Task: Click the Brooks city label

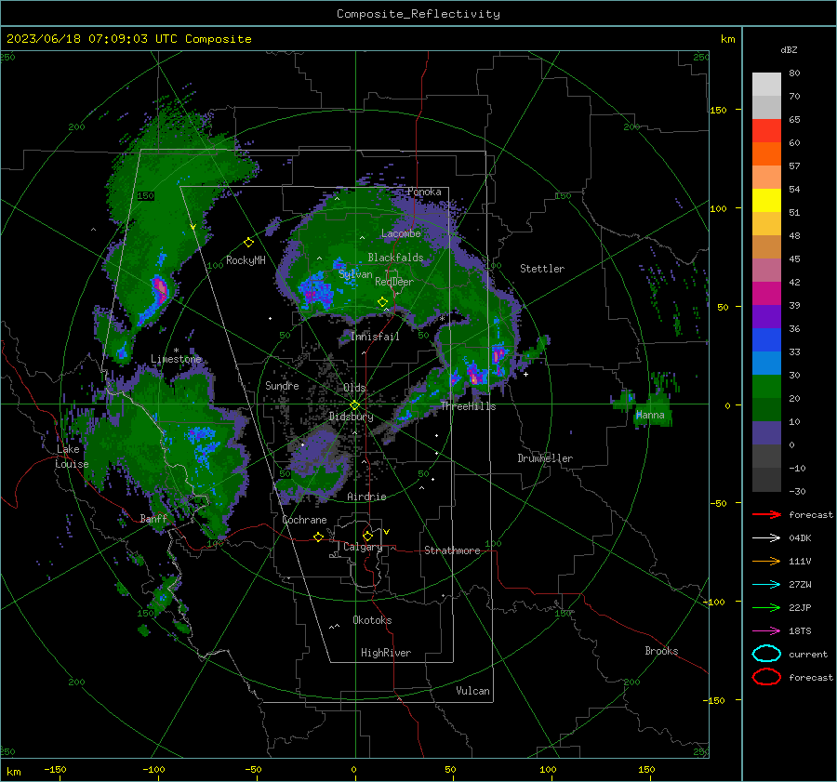Action: (661, 651)
